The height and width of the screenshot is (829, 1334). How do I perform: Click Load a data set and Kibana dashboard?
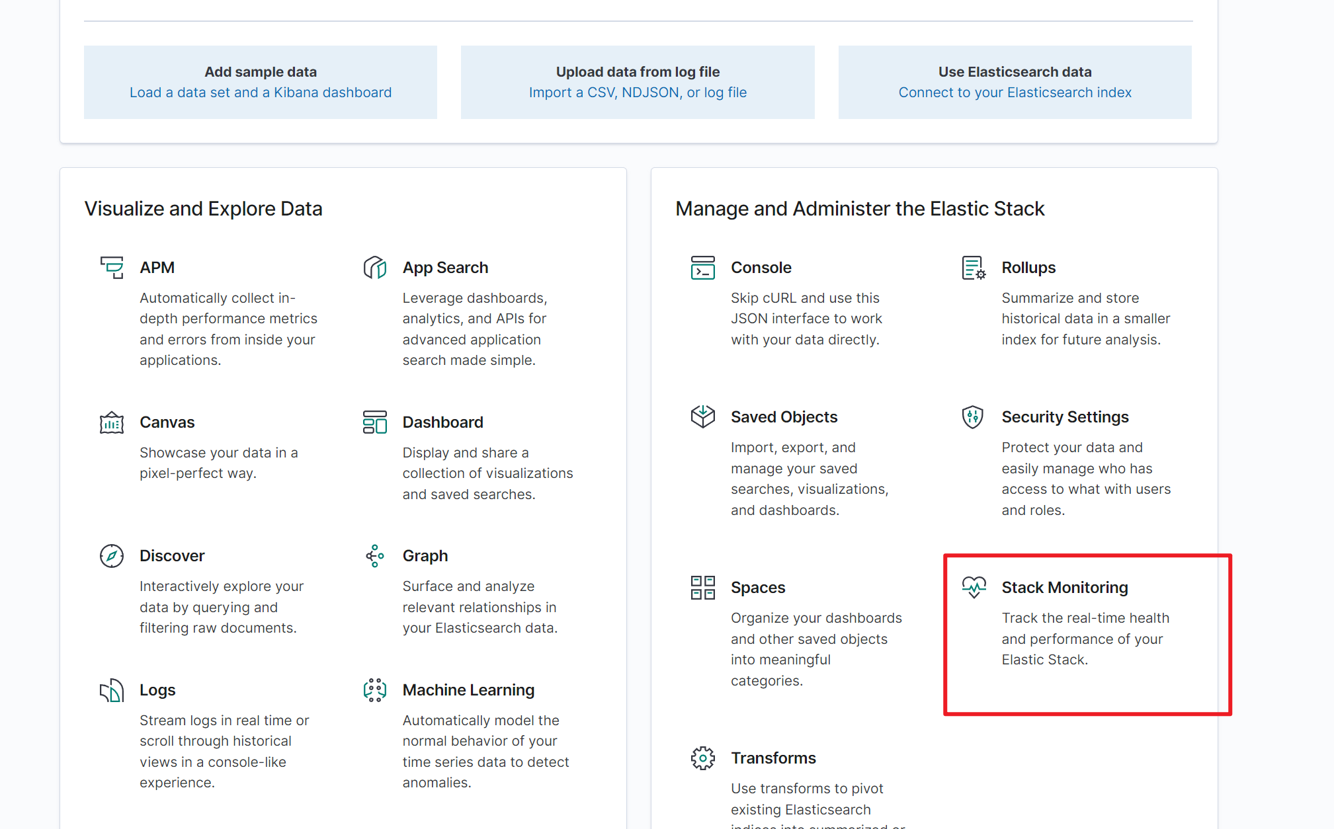pos(261,93)
